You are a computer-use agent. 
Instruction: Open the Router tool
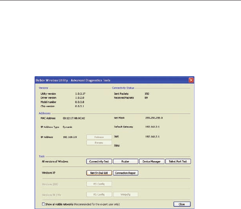[x=126, y=161]
